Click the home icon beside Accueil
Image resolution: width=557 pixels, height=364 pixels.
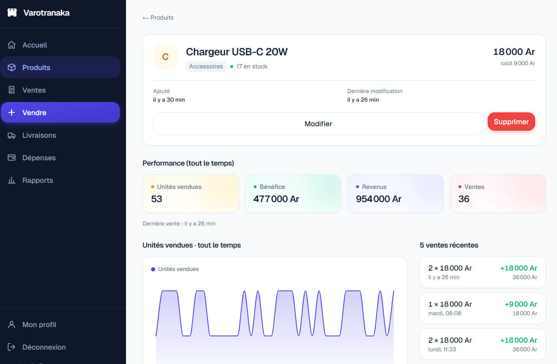tap(12, 45)
